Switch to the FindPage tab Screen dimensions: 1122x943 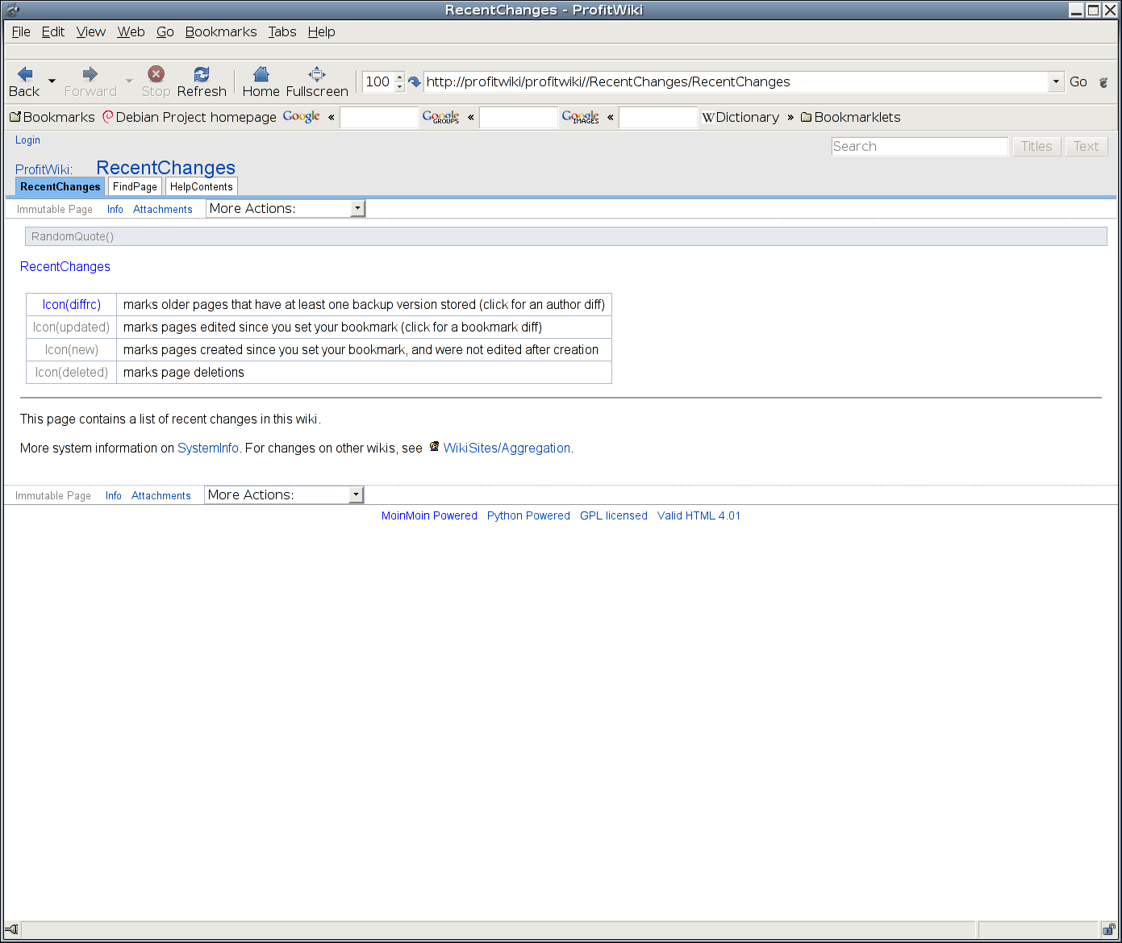tap(135, 186)
